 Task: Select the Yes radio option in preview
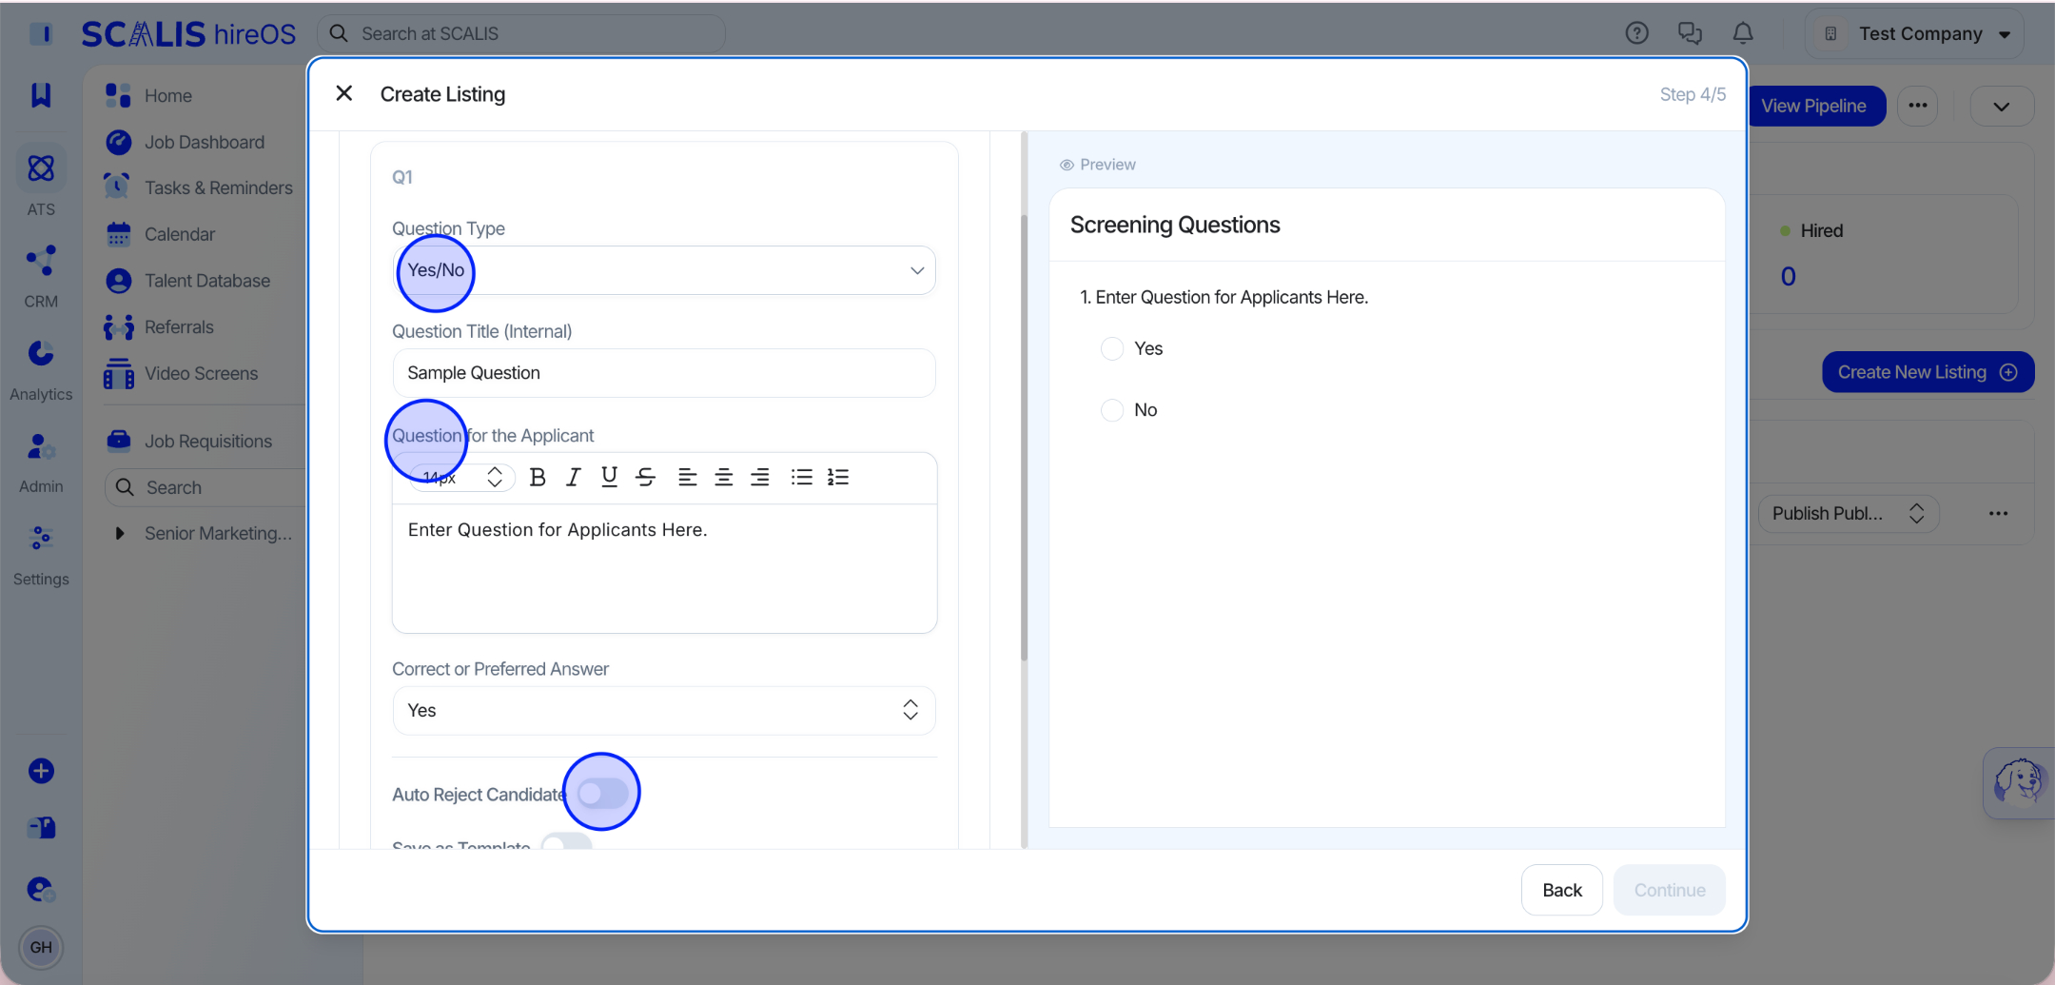point(1112,348)
